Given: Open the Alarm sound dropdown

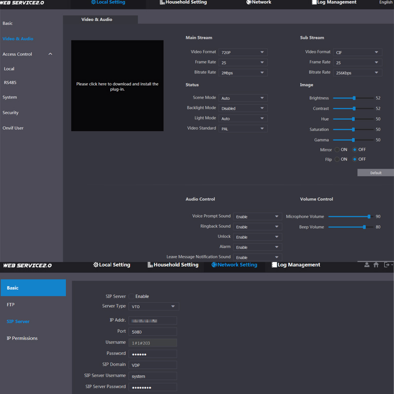Looking at the screenshot, I should click(x=258, y=247).
